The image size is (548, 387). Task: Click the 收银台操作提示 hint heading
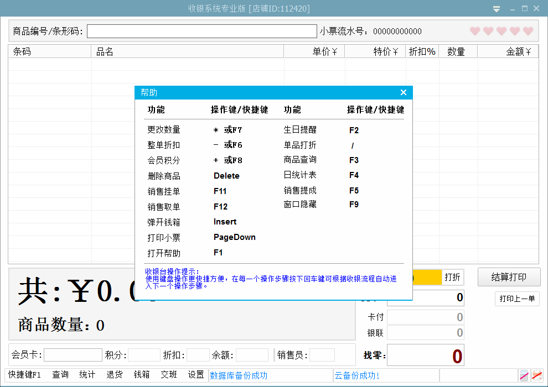click(x=172, y=271)
